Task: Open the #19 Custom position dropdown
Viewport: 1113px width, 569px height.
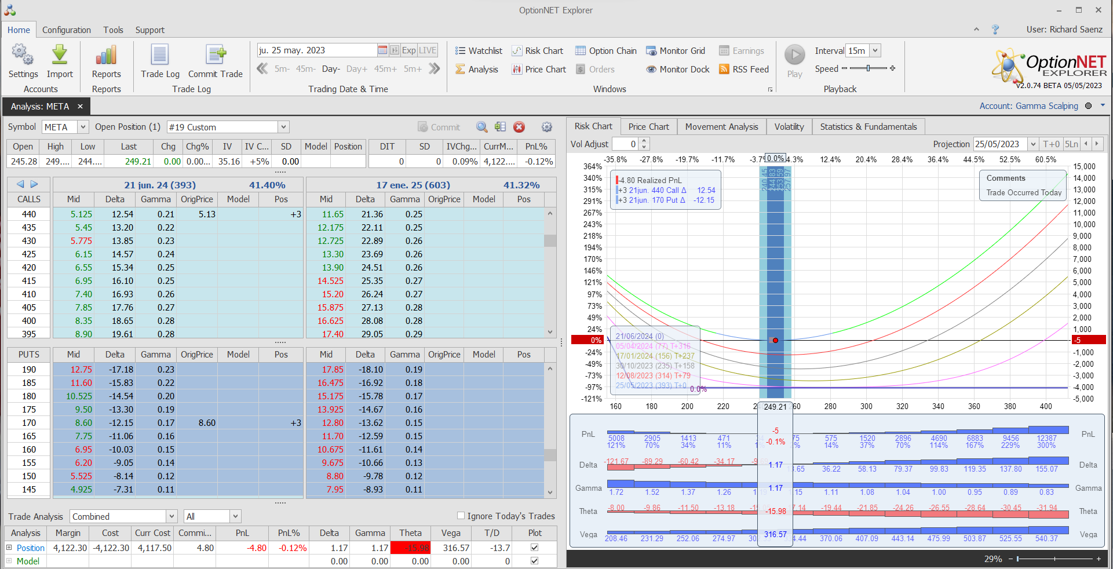Action: (283, 127)
